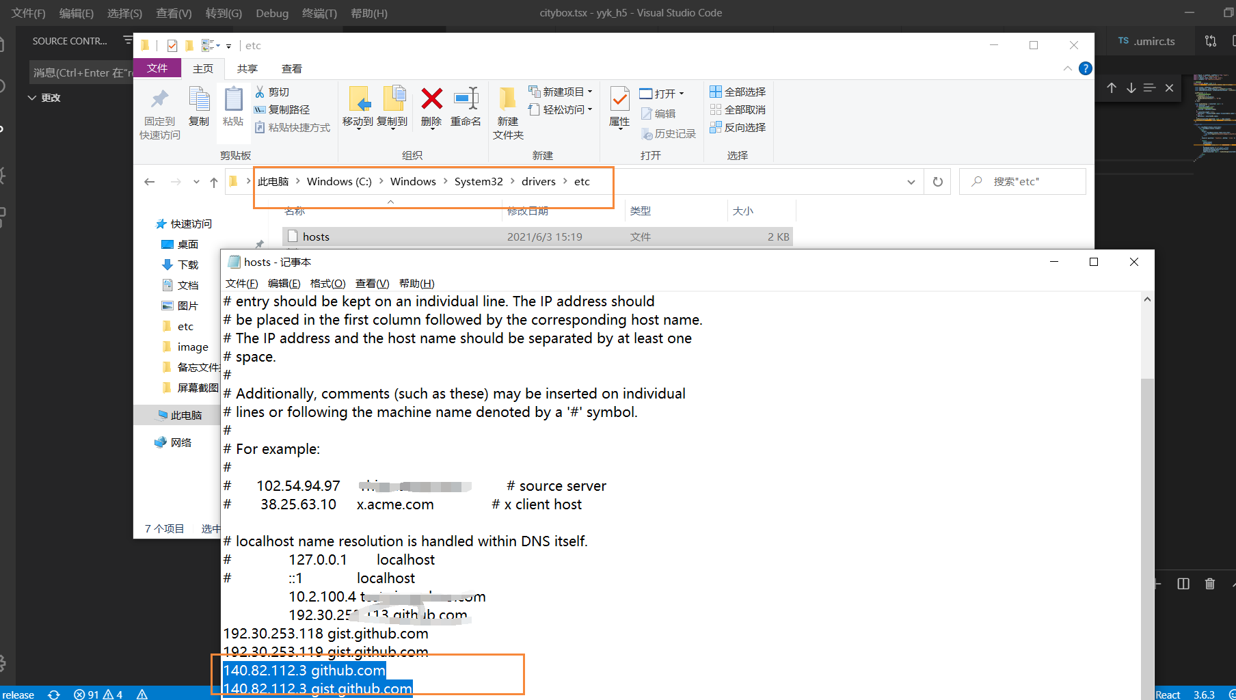This screenshot has width=1236, height=700.
Task: Click the Cut (剪切) icon in Explorer ribbon
Action: [x=260, y=92]
